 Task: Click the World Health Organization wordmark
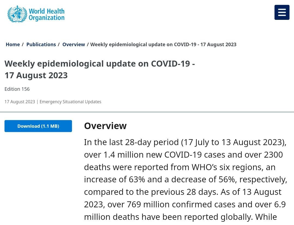[x=47, y=14]
